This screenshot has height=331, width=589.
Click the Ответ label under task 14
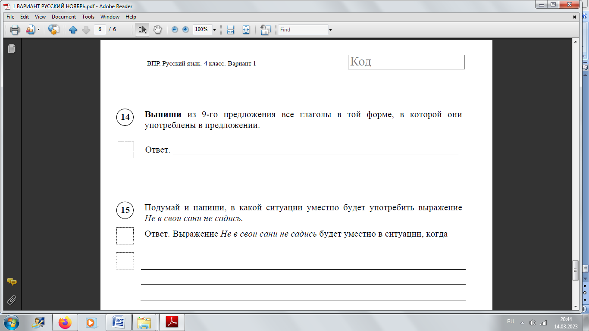click(158, 150)
